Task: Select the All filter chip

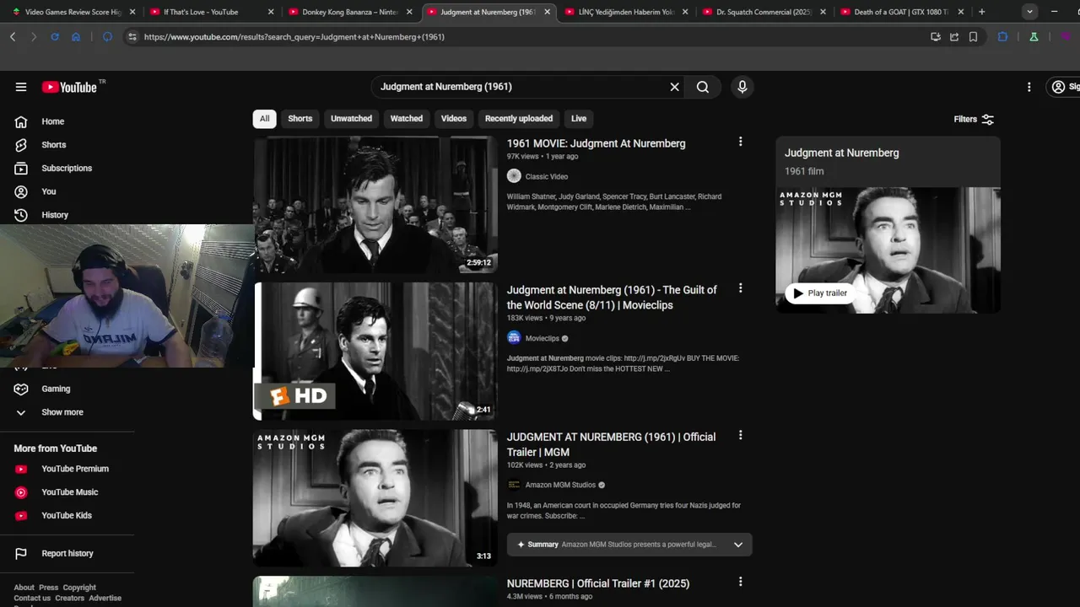Action: [x=264, y=119]
